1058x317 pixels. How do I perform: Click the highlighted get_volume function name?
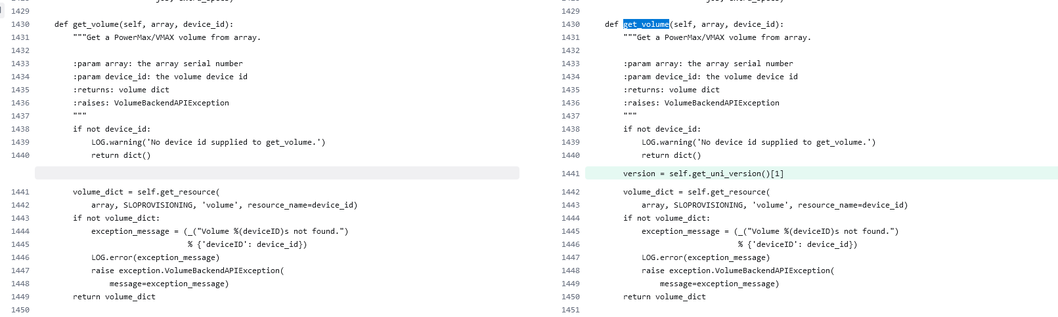646,24
